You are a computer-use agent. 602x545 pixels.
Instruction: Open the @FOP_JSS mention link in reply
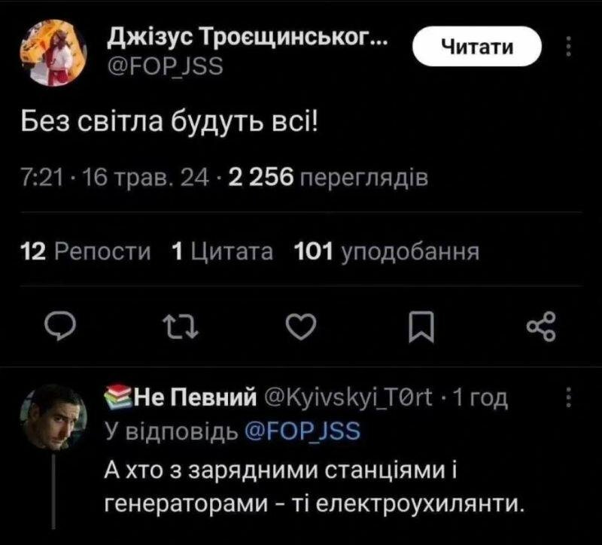coord(303,431)
